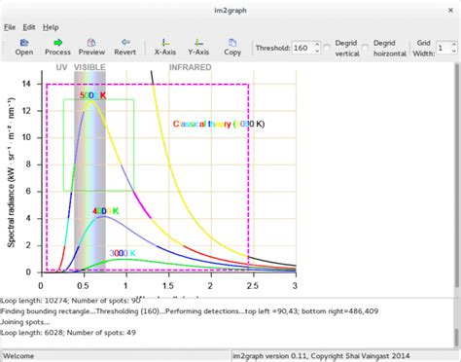Run the Process toolbar action

click(x=57, y=47)
